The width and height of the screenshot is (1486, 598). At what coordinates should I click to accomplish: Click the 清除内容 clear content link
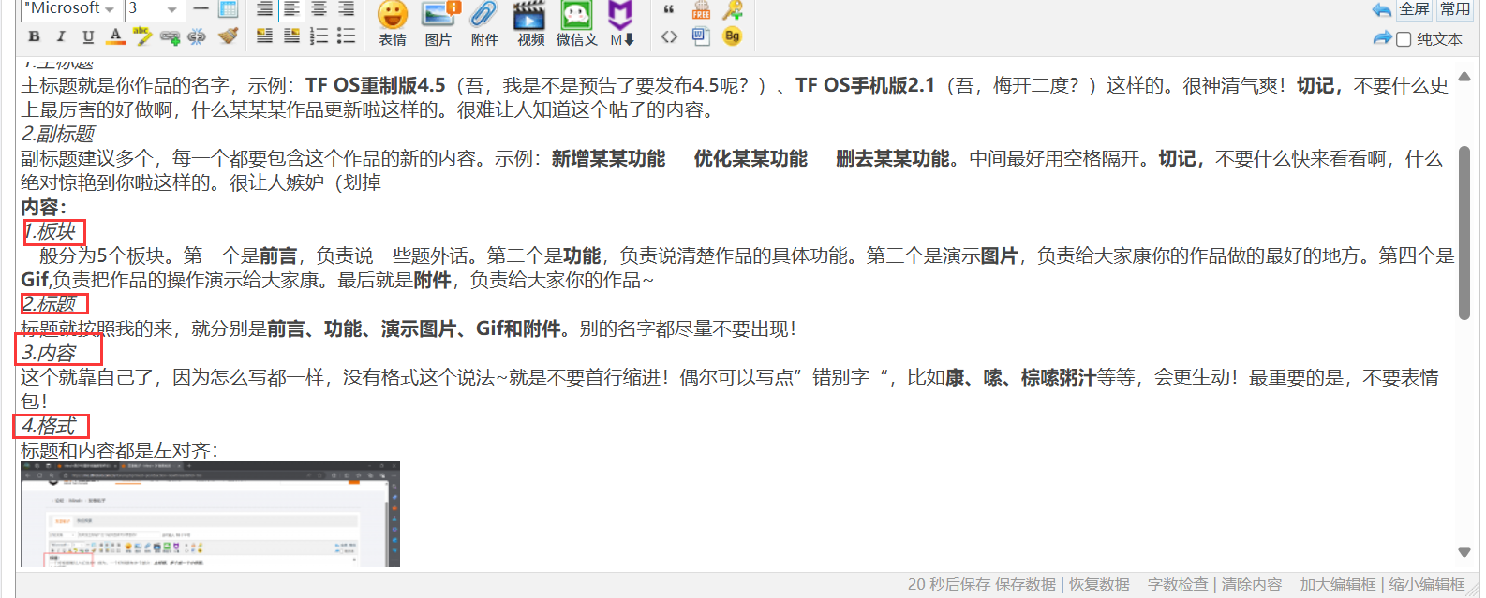1251,584
